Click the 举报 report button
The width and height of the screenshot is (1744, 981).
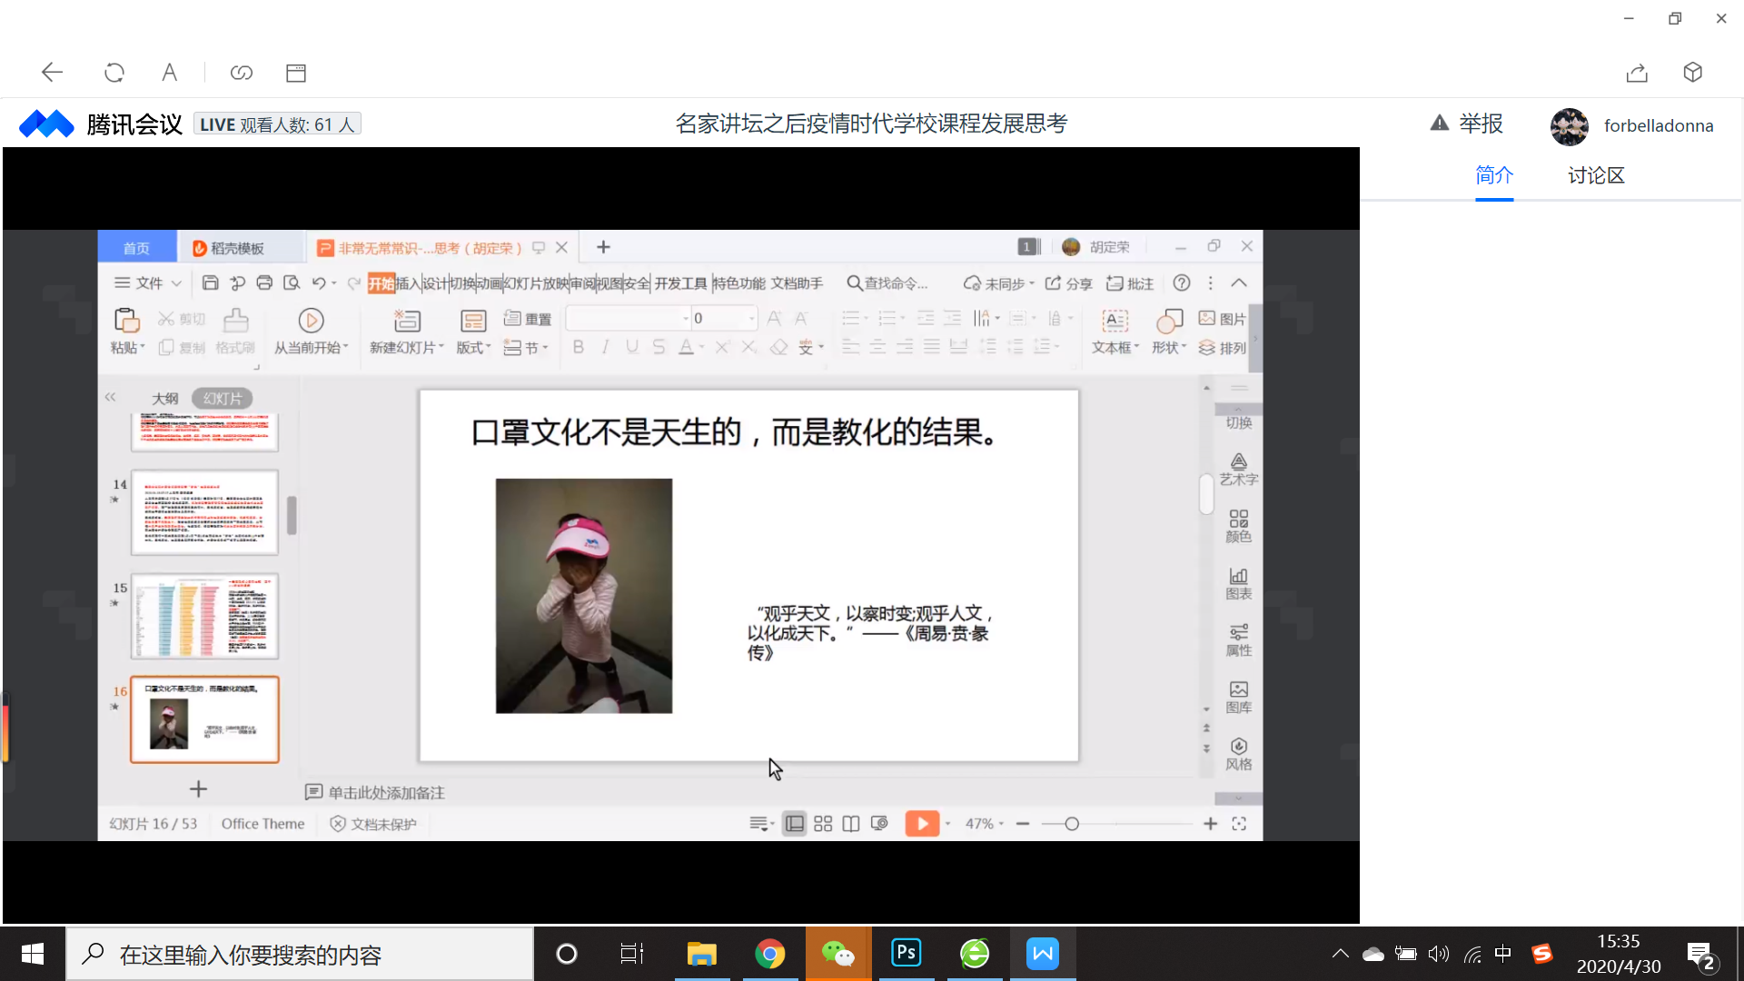tap(1467, 124)
